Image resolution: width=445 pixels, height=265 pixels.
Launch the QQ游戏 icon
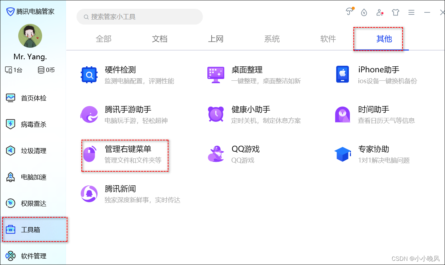(x=216, y=154)
